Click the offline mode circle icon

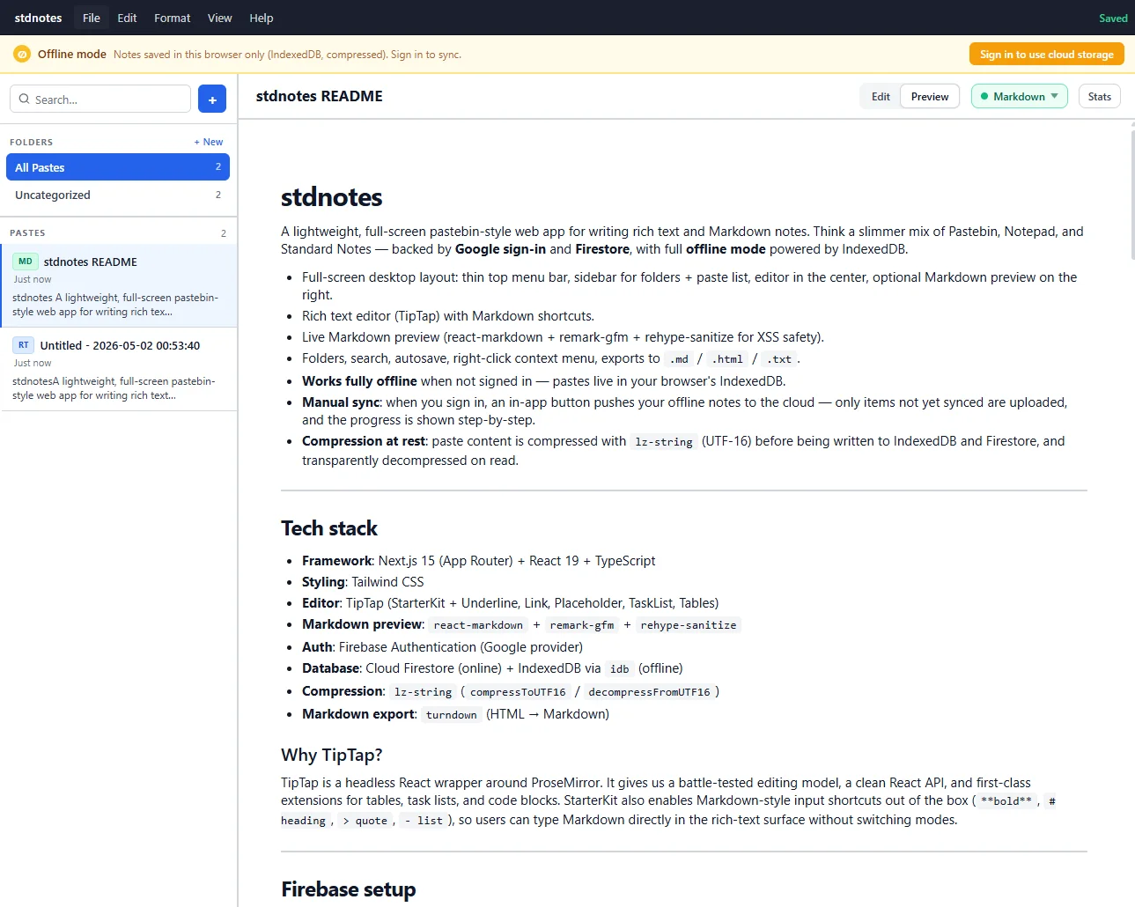coord(22,54)
